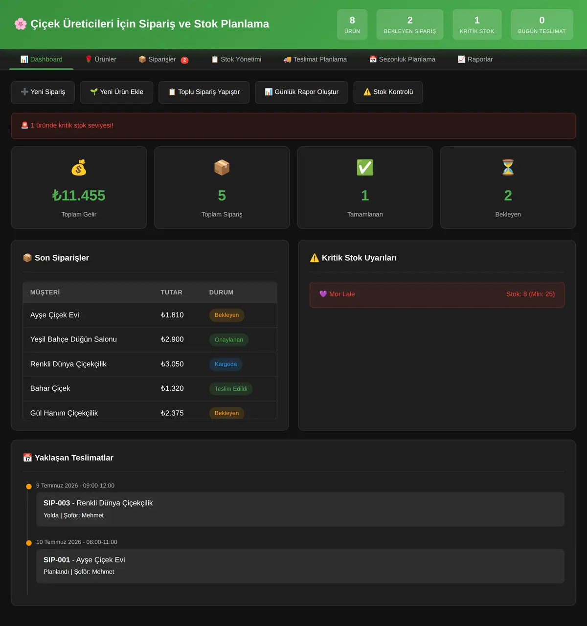Click the TUTAR column header

tap(172, 292)
